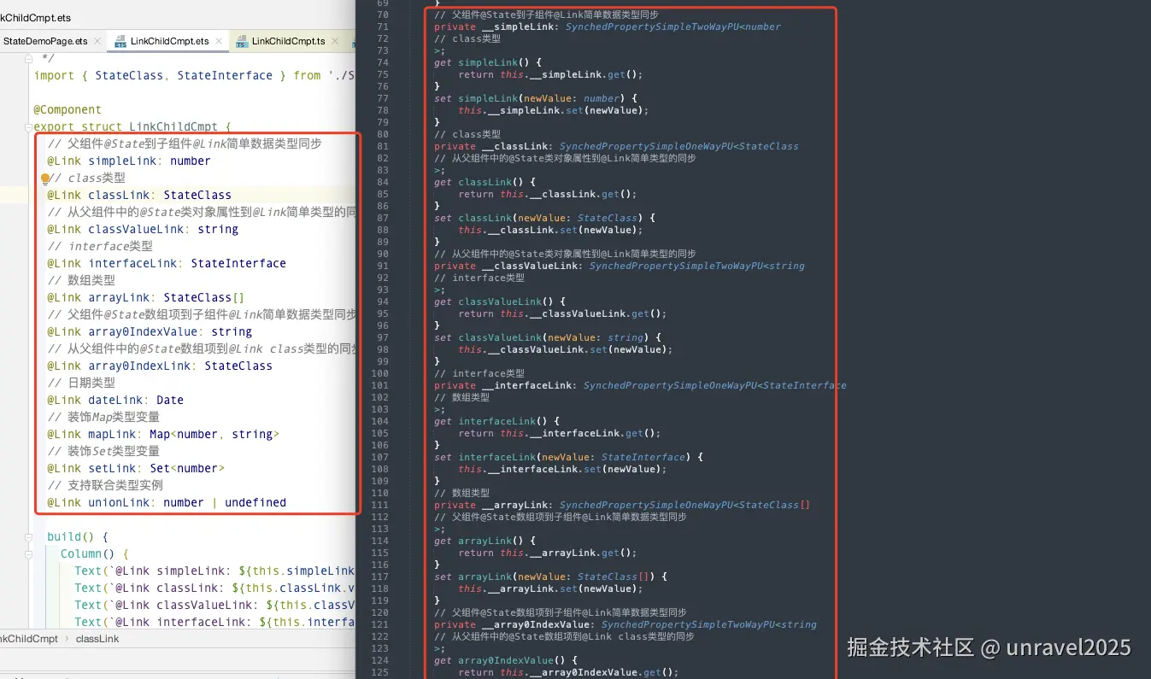Click the Text(`@Link simpleLink: line
The height and width of the screenshot is (679, 1151).
coord(214,571)
